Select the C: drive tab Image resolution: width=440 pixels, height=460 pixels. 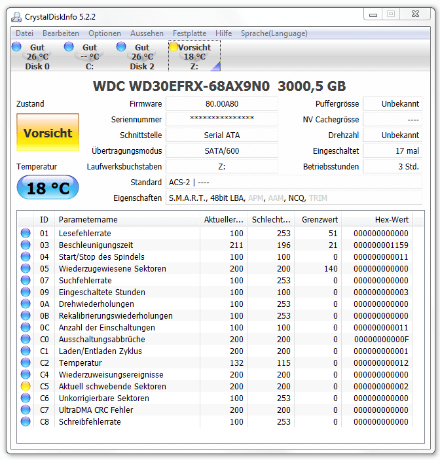click(90, 56)
